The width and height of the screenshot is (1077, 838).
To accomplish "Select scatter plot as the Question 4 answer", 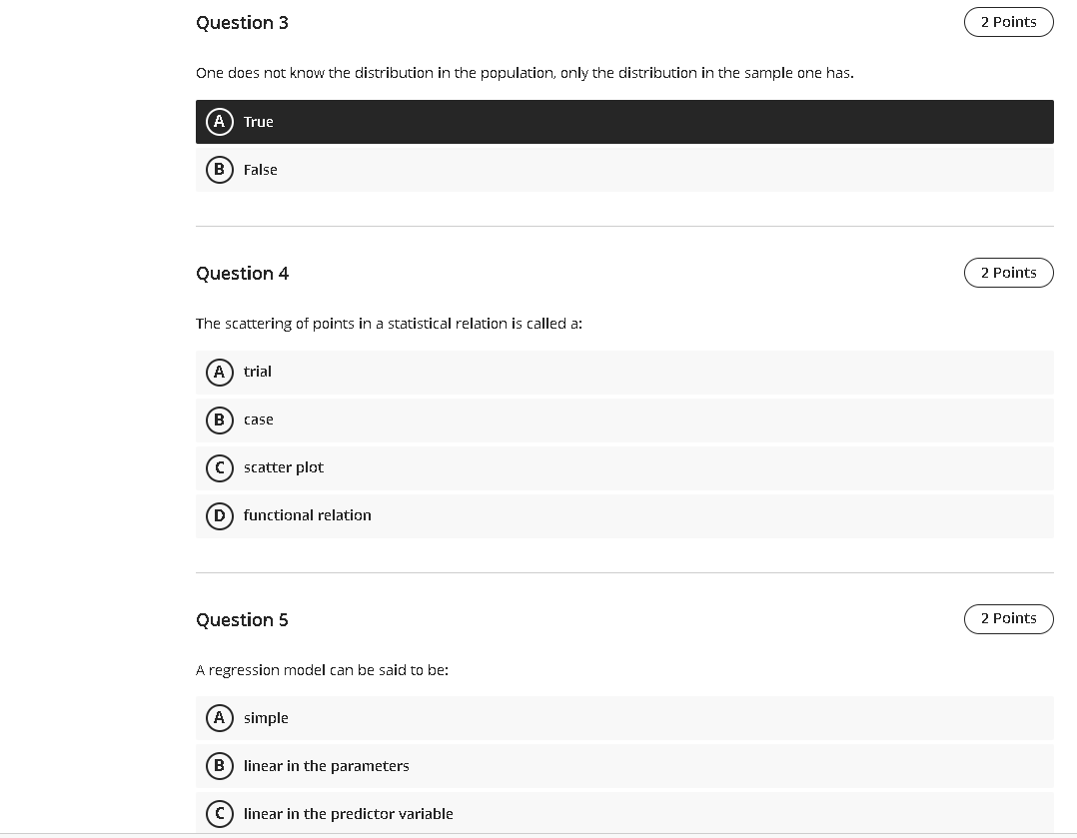I will (x=599, y=467).
